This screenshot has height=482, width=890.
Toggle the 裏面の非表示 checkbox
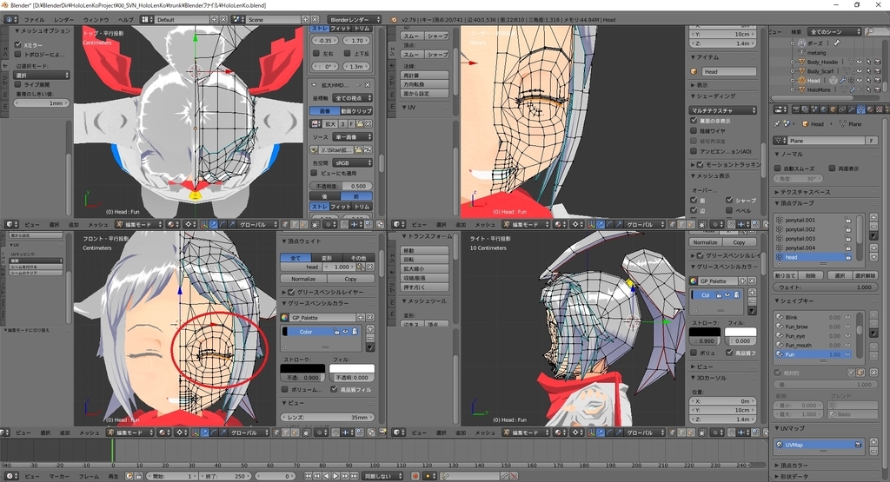pos(694,121)
